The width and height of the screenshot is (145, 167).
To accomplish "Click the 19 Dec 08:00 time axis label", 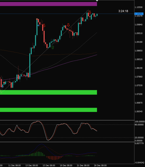I will (x=66, y=165).
